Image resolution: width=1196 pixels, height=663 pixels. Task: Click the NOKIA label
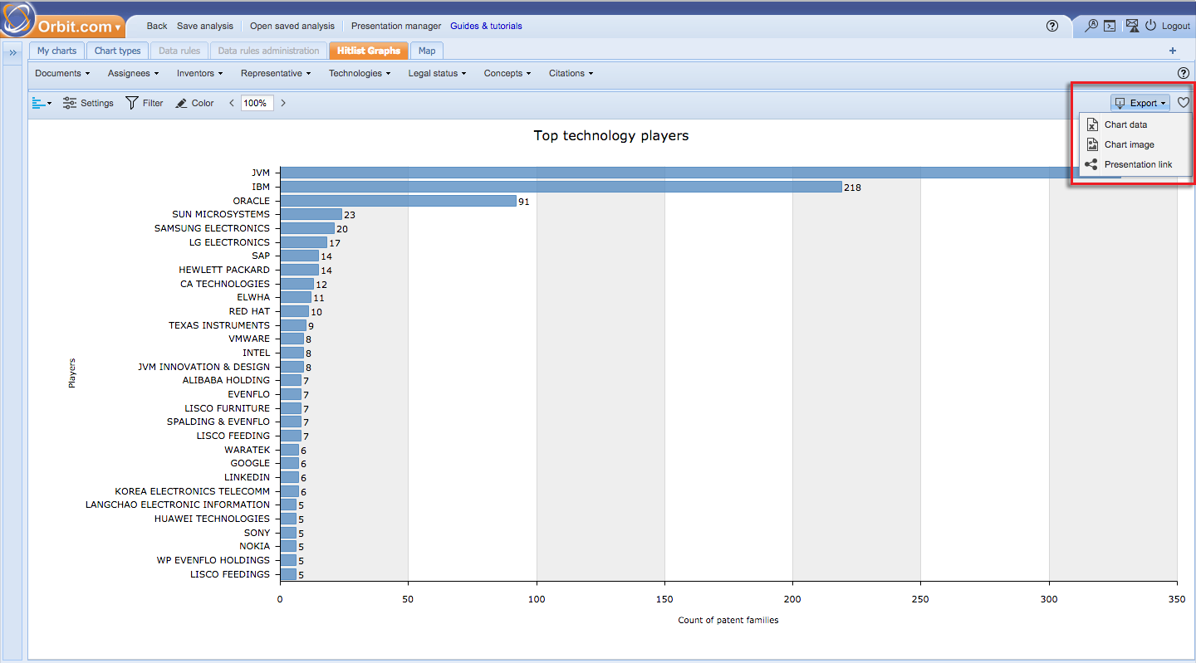[255, 546]
